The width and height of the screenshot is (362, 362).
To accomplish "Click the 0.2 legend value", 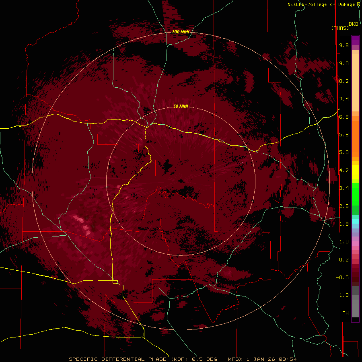I will (344, 260).
